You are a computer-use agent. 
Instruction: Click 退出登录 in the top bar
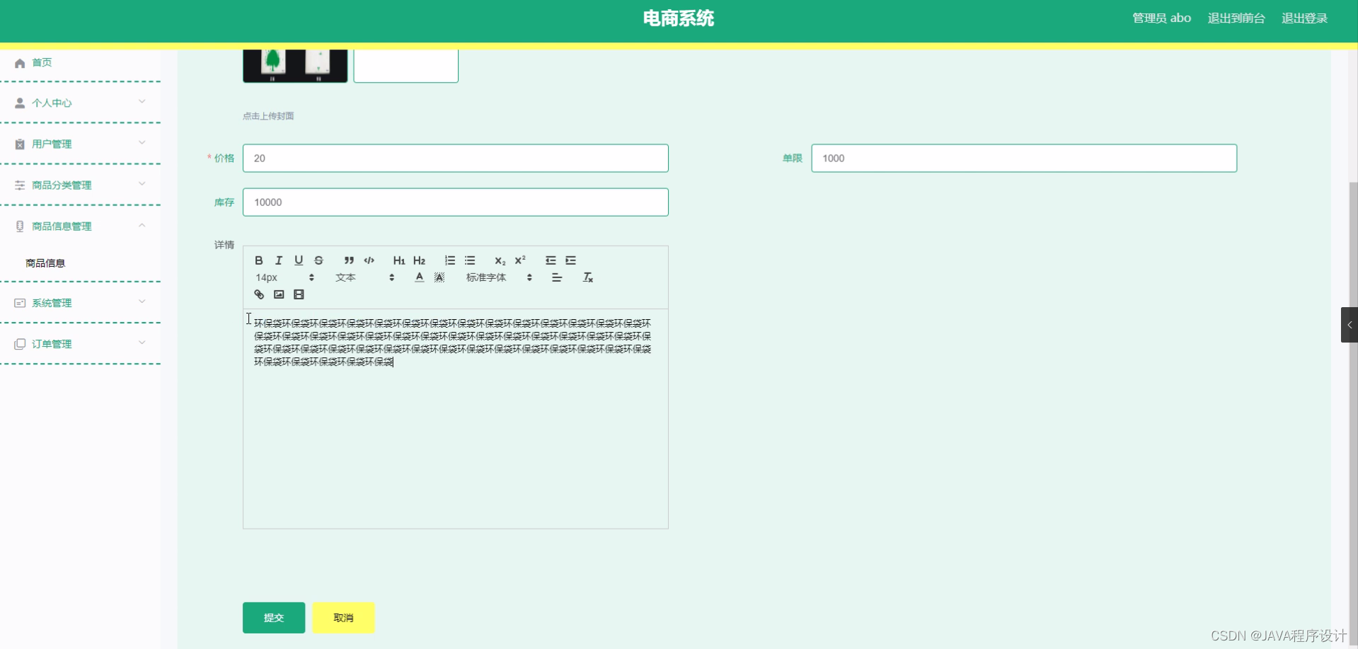(x=1304, y=18)
